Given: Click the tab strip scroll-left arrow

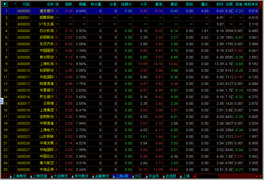Looking at the screenshot, I should pyautogui.click(x=3, y=176).
